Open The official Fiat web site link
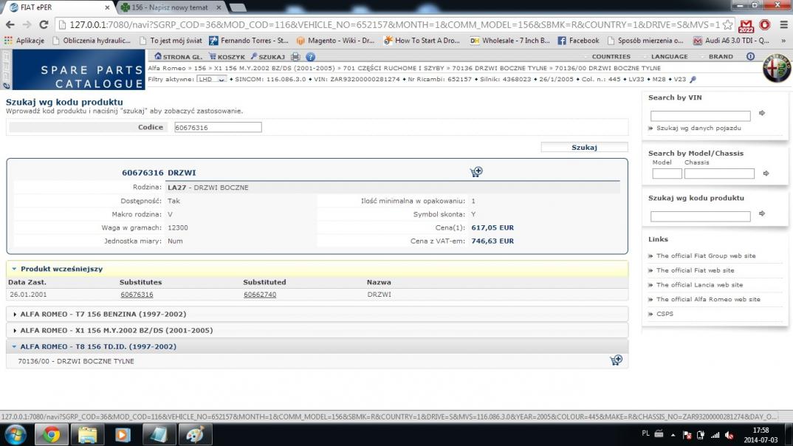 click(695, 270)
